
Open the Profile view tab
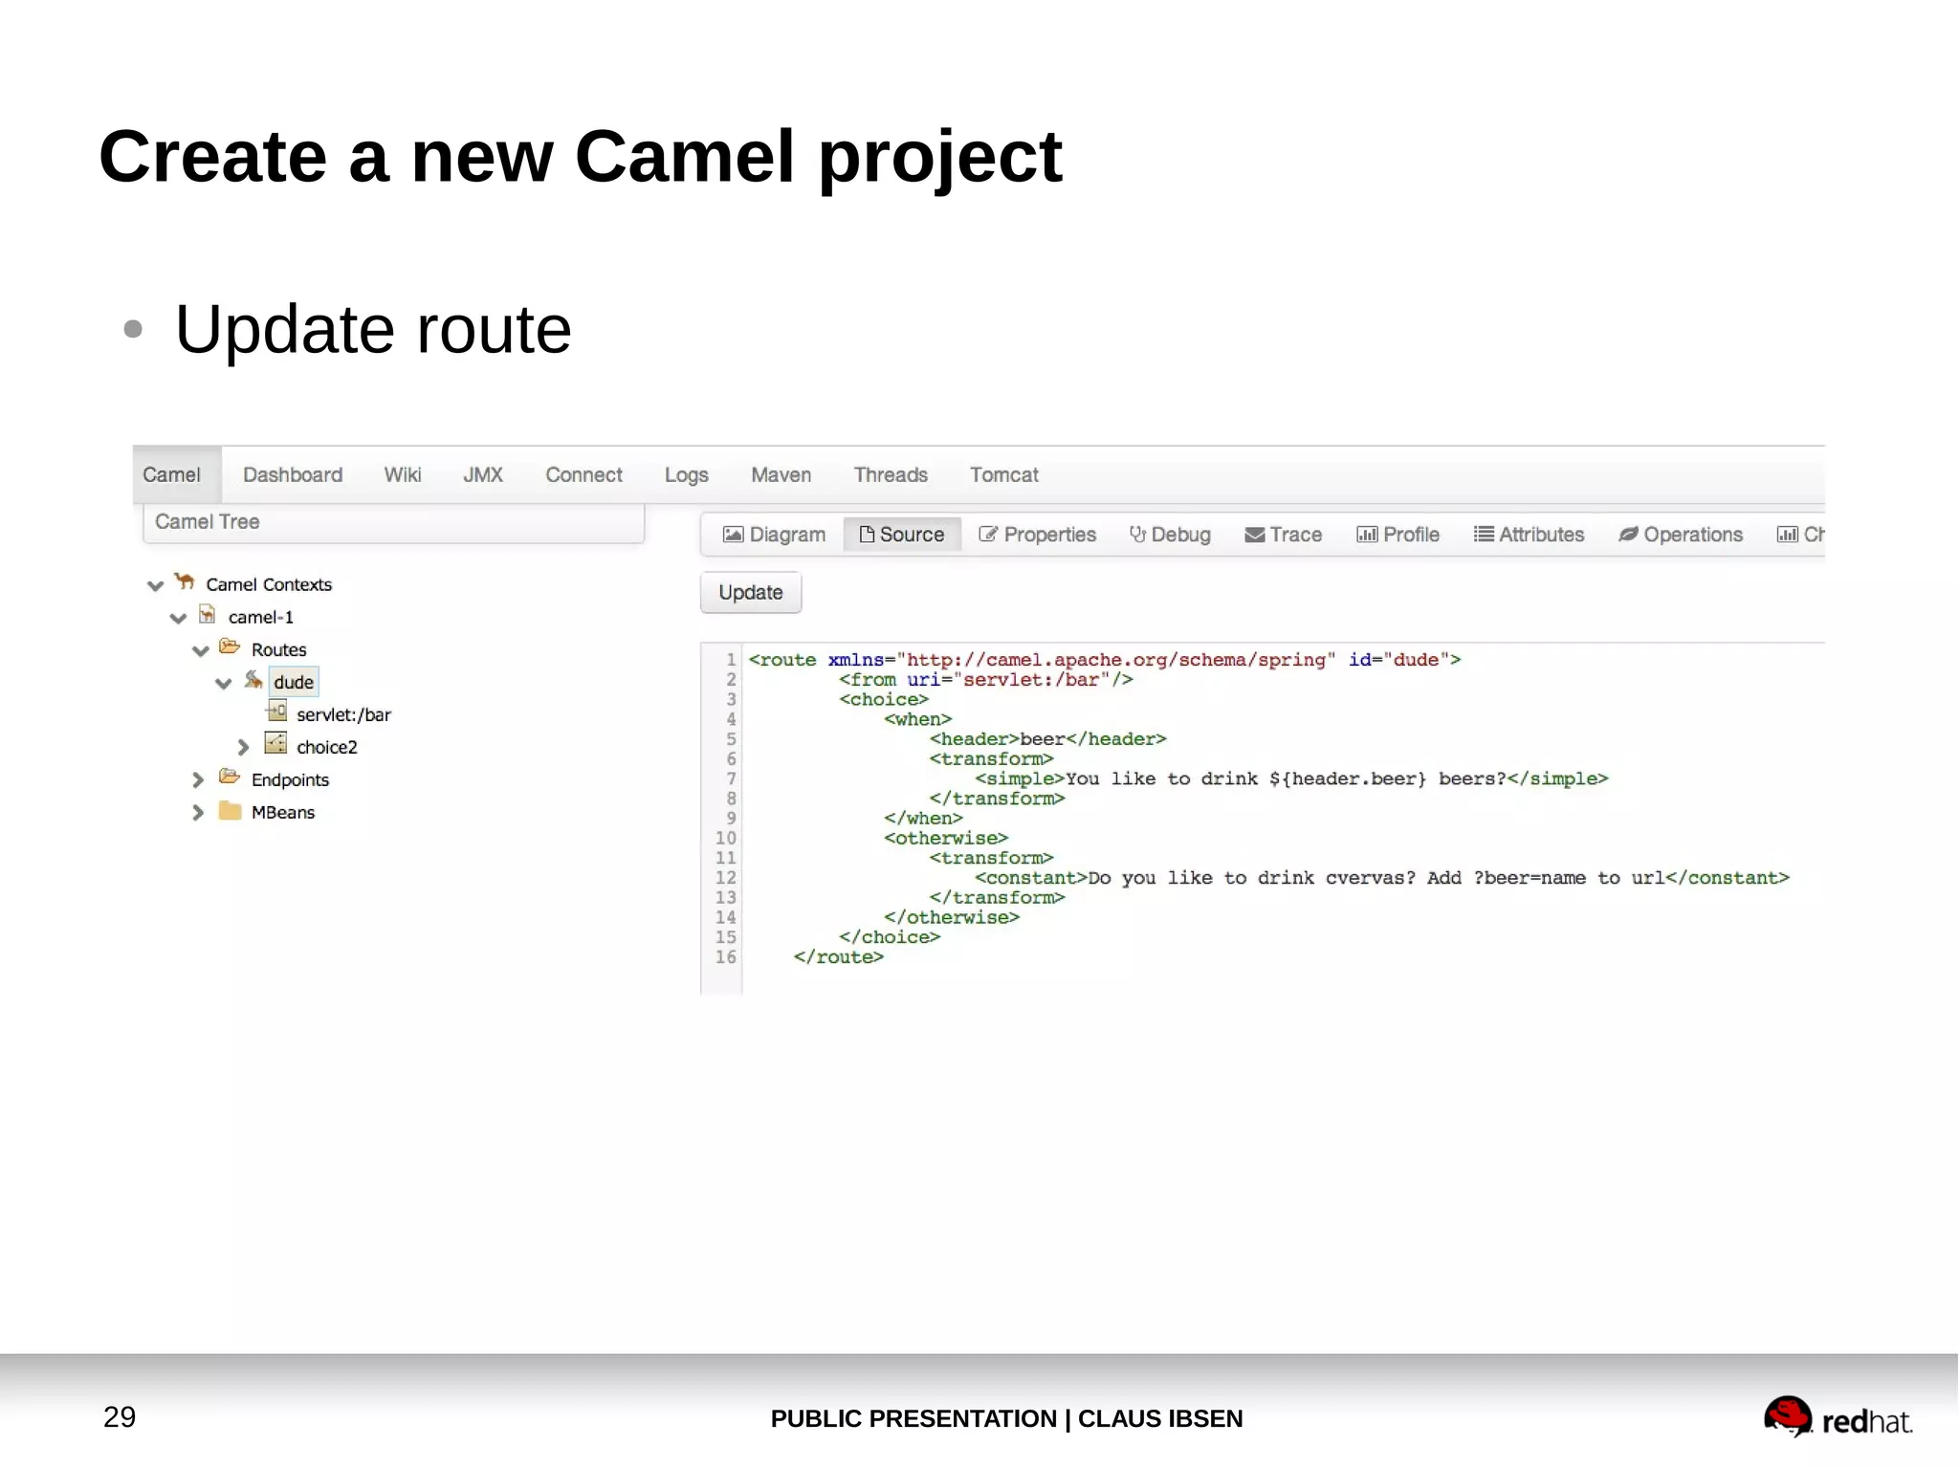[1398, 535]
